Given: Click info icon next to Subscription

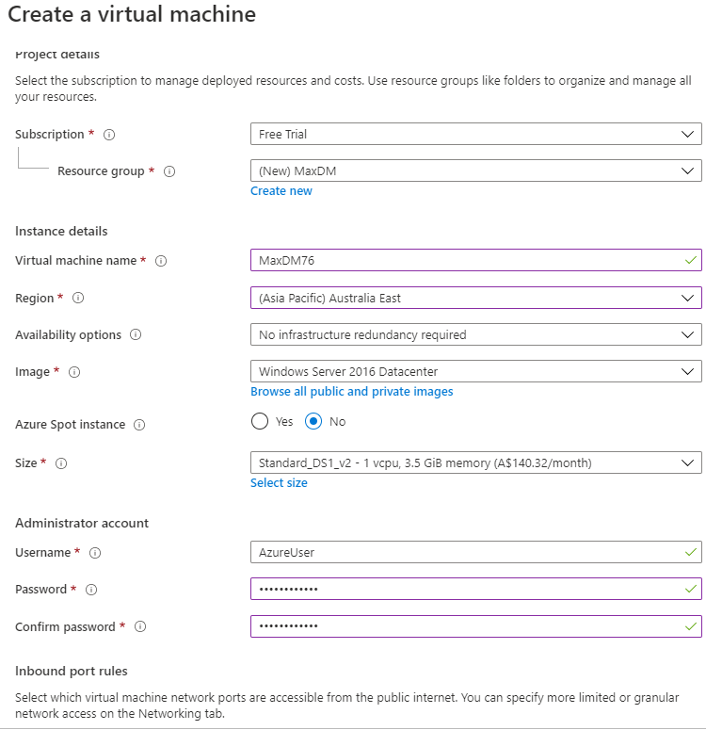Looking at the screenshot, I should point(109,135).
